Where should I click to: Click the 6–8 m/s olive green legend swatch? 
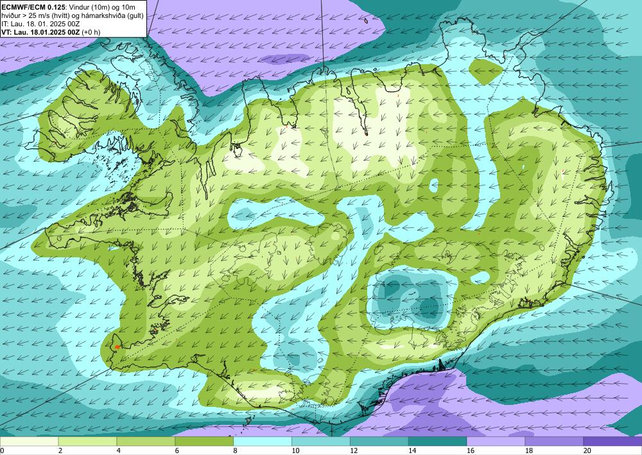pos(204,442)
